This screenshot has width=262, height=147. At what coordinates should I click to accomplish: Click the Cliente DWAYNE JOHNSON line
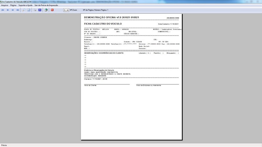tap(95, 37)
